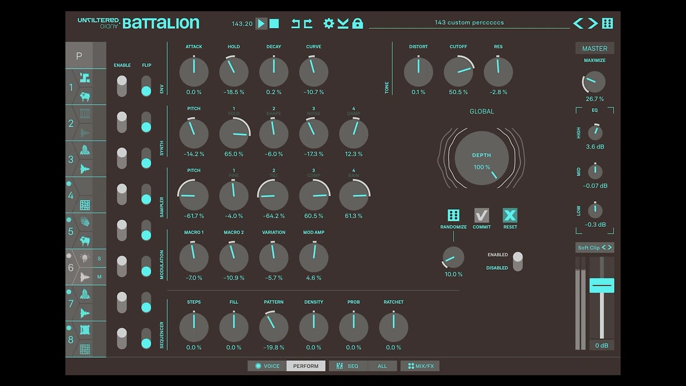Toggle the Enable switch for voice 6

[122, 266]
